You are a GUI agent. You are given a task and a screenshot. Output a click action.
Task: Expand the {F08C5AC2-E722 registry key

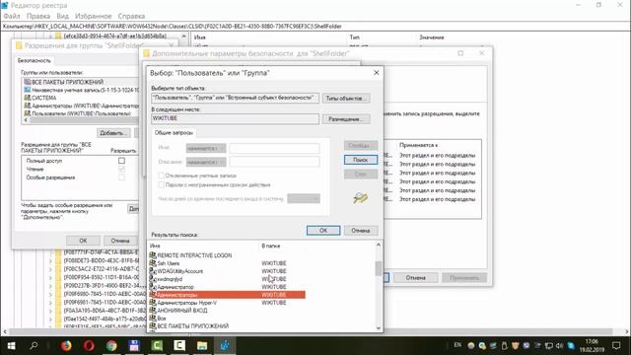pos(50,269)
